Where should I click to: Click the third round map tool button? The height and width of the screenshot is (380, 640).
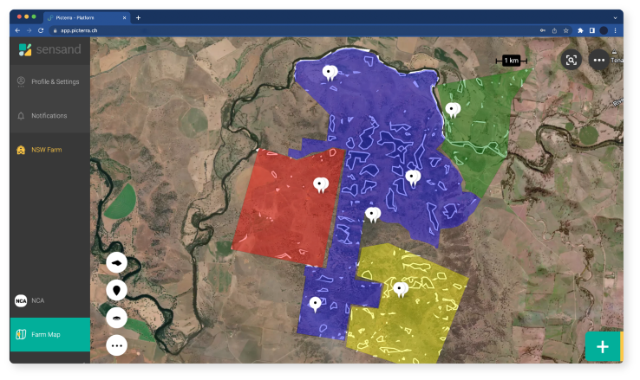(117, 318)
